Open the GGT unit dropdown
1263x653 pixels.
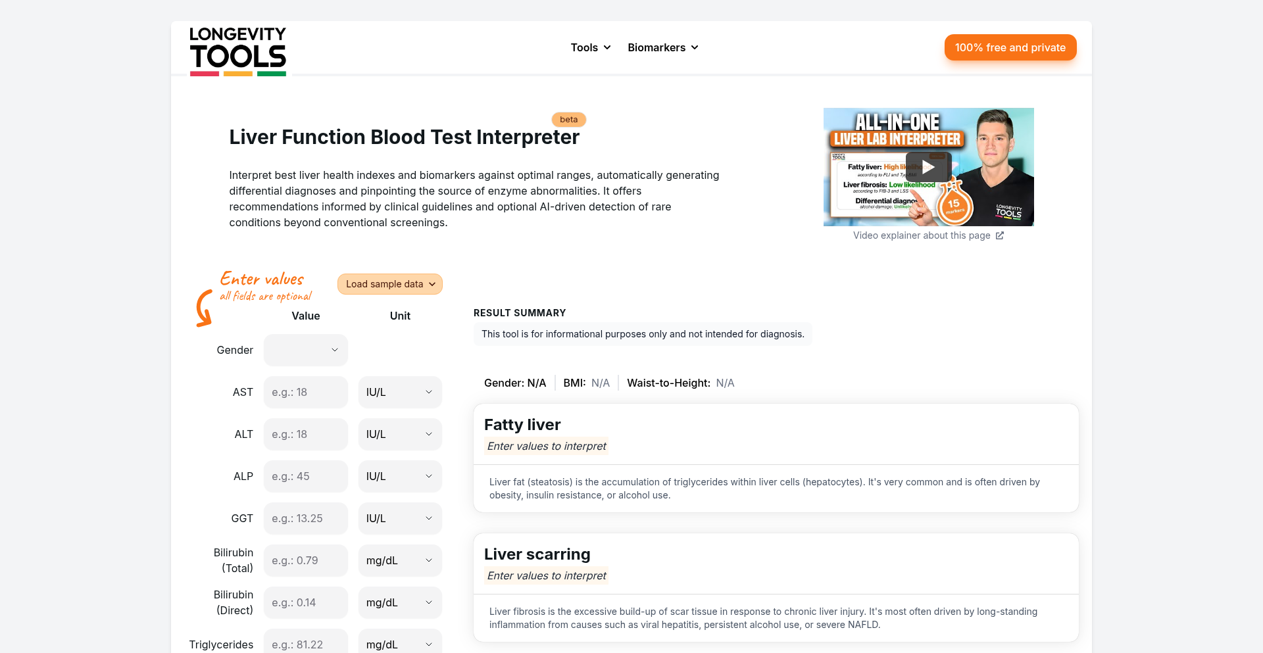pyautogui.click(x=399, y=519)
